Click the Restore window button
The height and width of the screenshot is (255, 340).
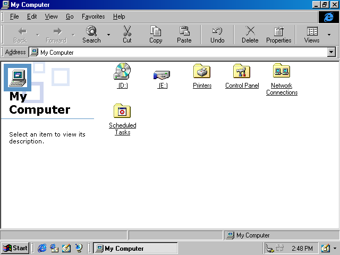tap(325, 5)
